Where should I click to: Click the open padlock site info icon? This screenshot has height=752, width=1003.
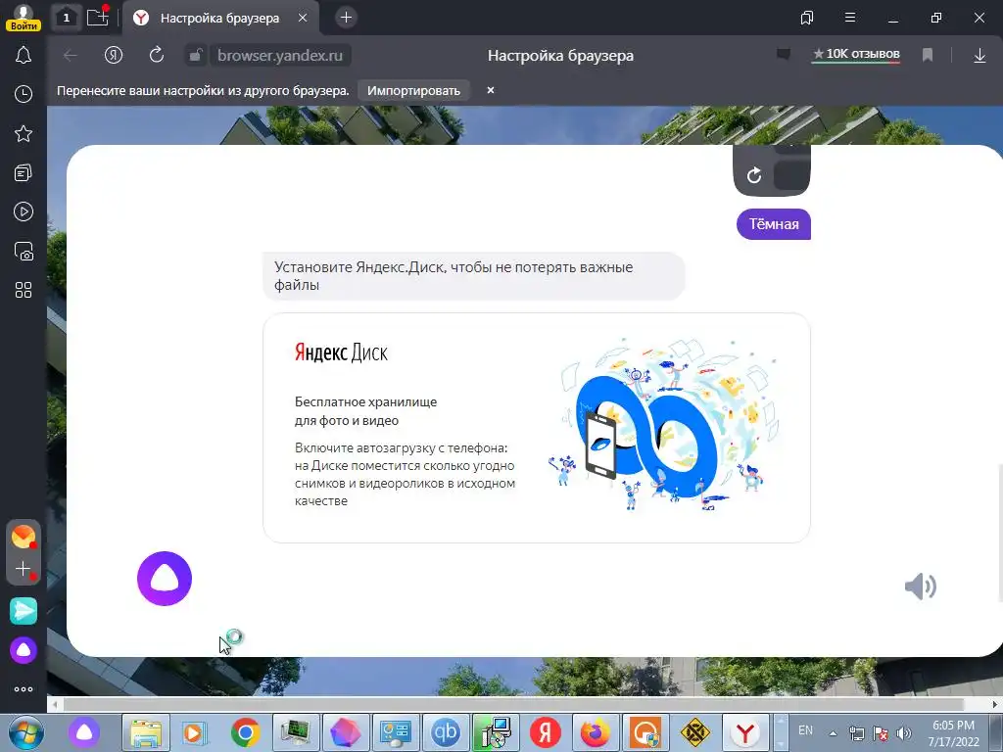click(x=195, y=56)
